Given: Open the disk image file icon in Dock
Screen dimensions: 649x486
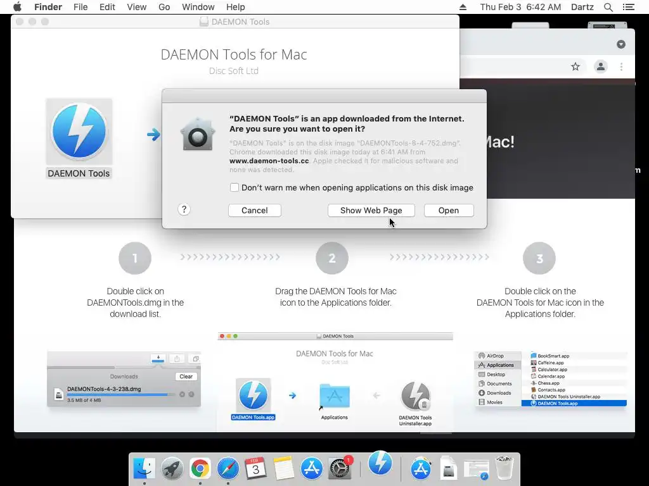Looking at the screenshot, I should (449, 469).
